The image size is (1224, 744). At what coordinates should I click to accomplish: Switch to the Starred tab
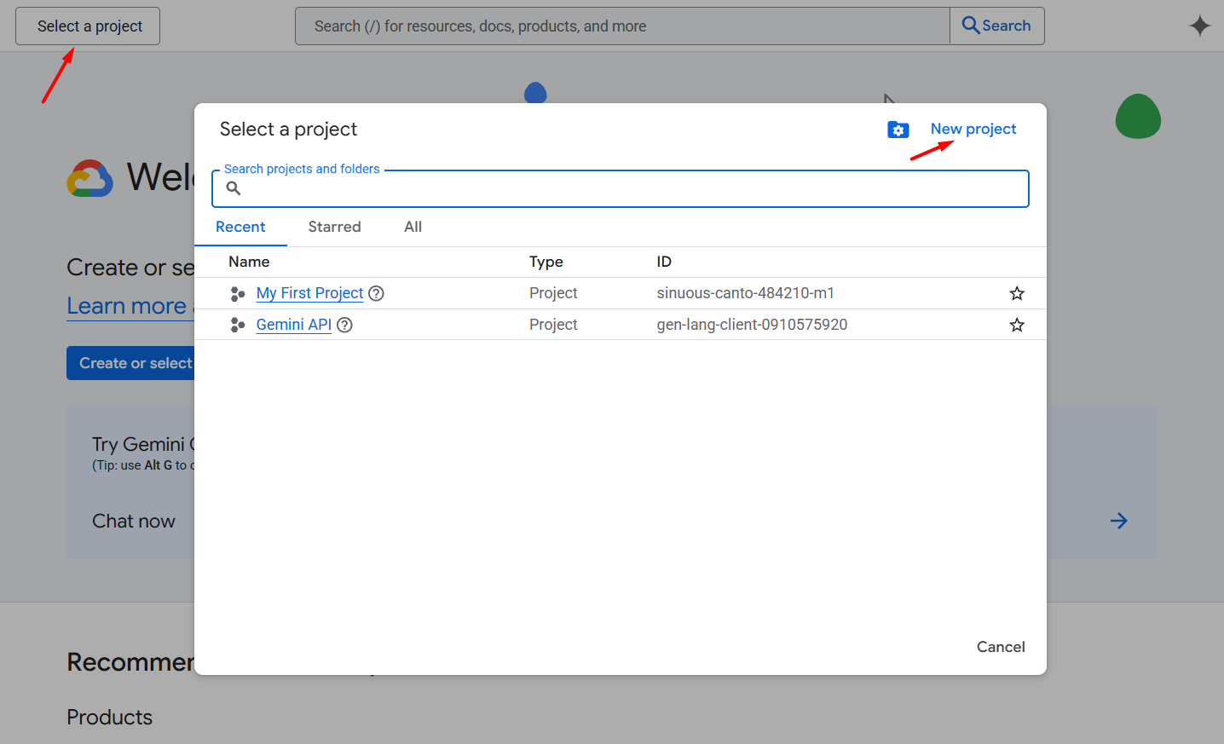[x=334, y=227]
